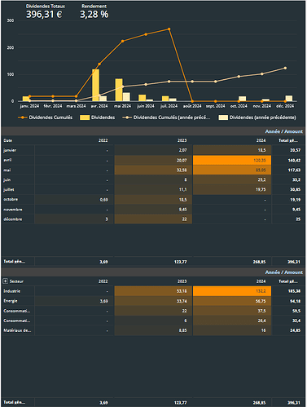Expand the Secteur rows with plus icon
The width and height of the screenshot is (307, 407).
5,281
